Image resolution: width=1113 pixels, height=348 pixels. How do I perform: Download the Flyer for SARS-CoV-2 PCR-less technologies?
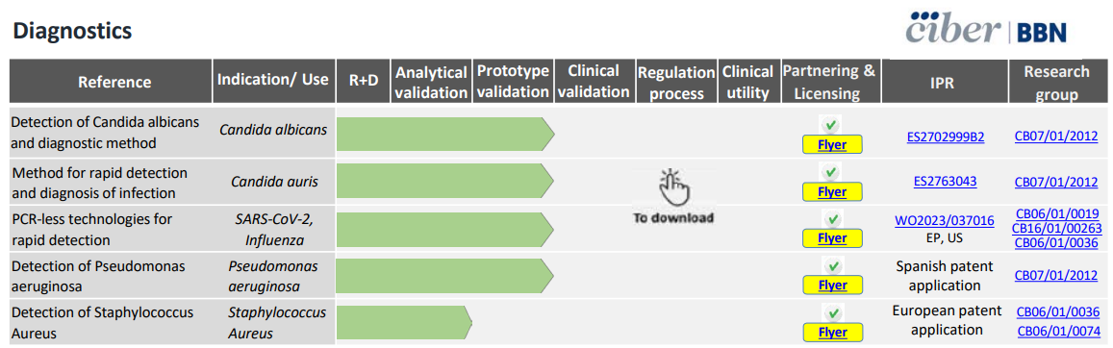[832, 238]
